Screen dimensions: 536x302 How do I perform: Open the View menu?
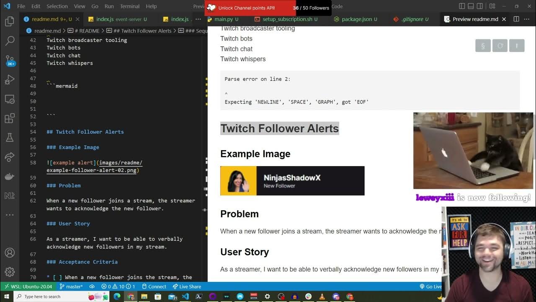click(x=79, y=6)
